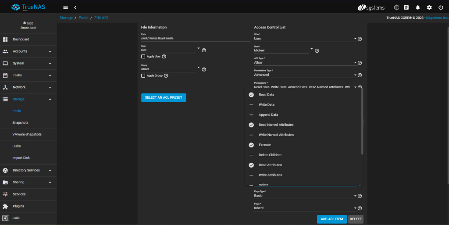Toggle the Write Data permission option
The height and width of the screenshot is (225, 449).
(x=267, y=105)
